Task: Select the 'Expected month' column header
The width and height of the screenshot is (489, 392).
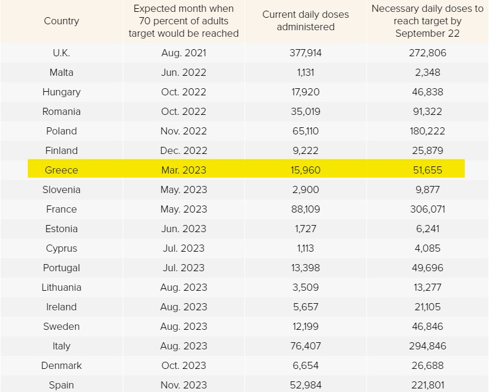Action: coord(184,21)
